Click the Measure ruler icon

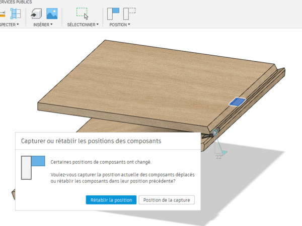[3, 14]
